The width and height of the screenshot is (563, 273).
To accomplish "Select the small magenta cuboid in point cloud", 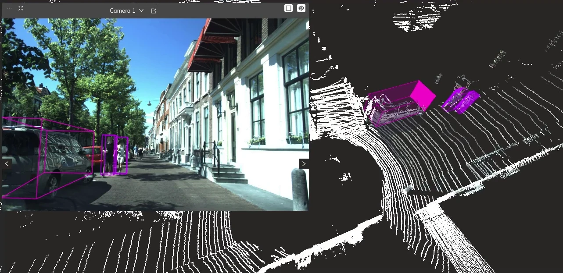I will click(x=460, y=100).
